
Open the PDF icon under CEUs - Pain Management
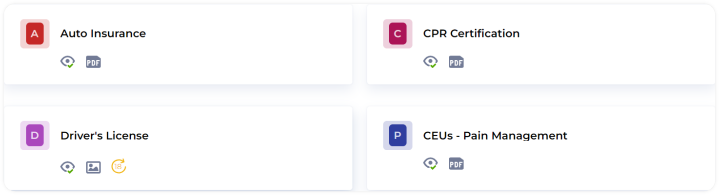(x=456, y=163)
